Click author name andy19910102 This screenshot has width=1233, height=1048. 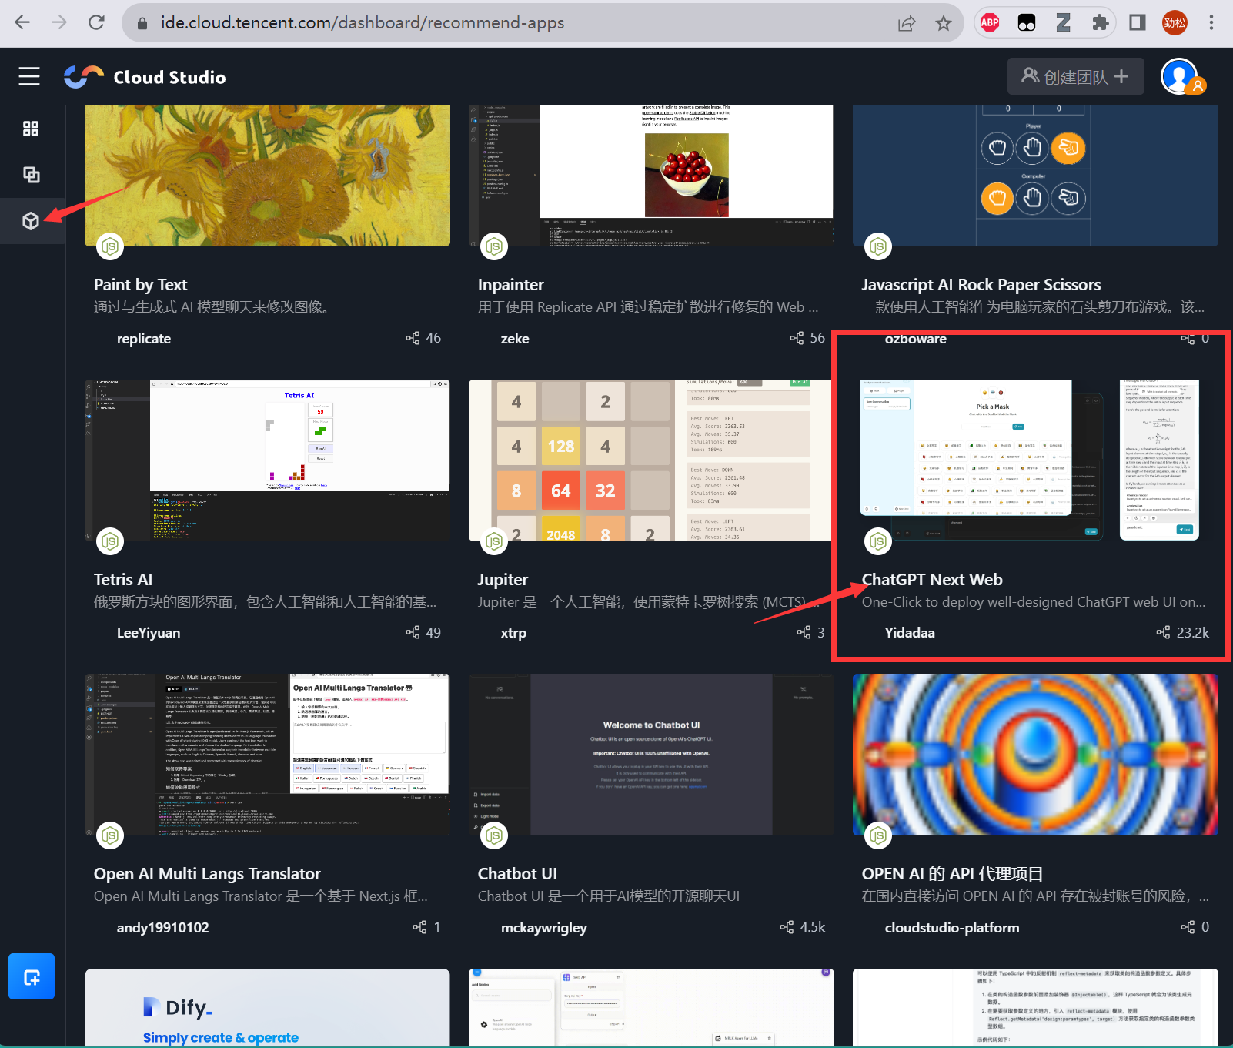point(163,928)
